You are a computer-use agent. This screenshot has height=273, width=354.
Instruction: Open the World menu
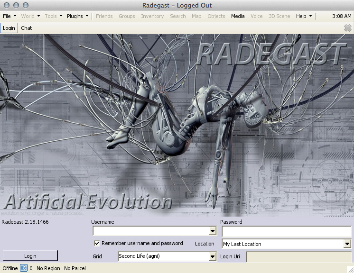pyautogui.click(x=30, y=16)
